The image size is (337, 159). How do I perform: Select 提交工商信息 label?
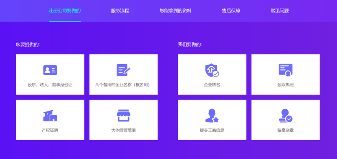pyautogui.click(x=212, y=130)
